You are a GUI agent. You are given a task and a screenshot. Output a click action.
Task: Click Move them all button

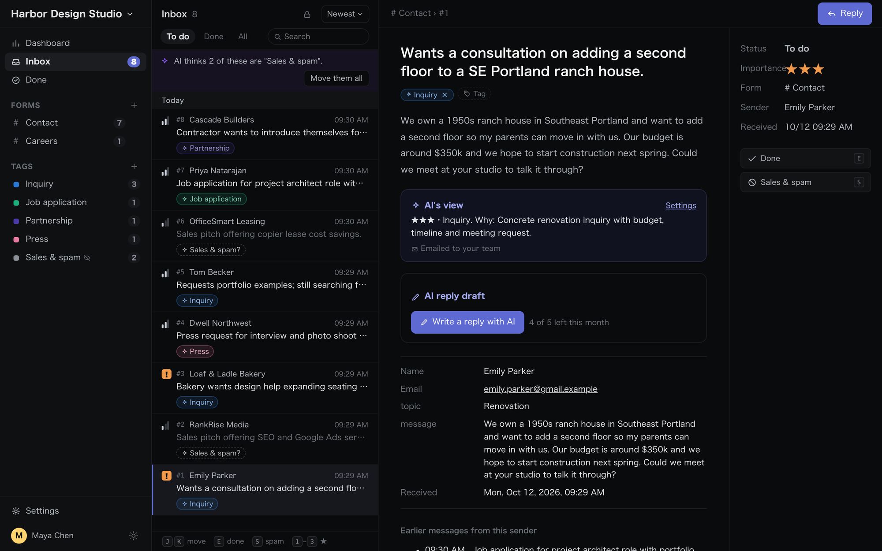click(x=336, y=78)
